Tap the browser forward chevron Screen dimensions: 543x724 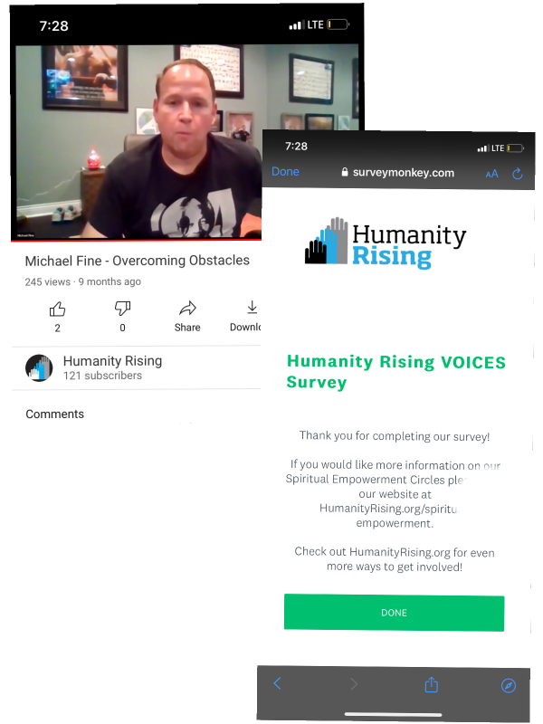354,684
